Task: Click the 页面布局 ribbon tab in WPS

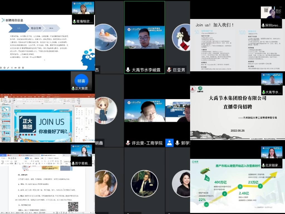Action: click(x=37, y=158)
